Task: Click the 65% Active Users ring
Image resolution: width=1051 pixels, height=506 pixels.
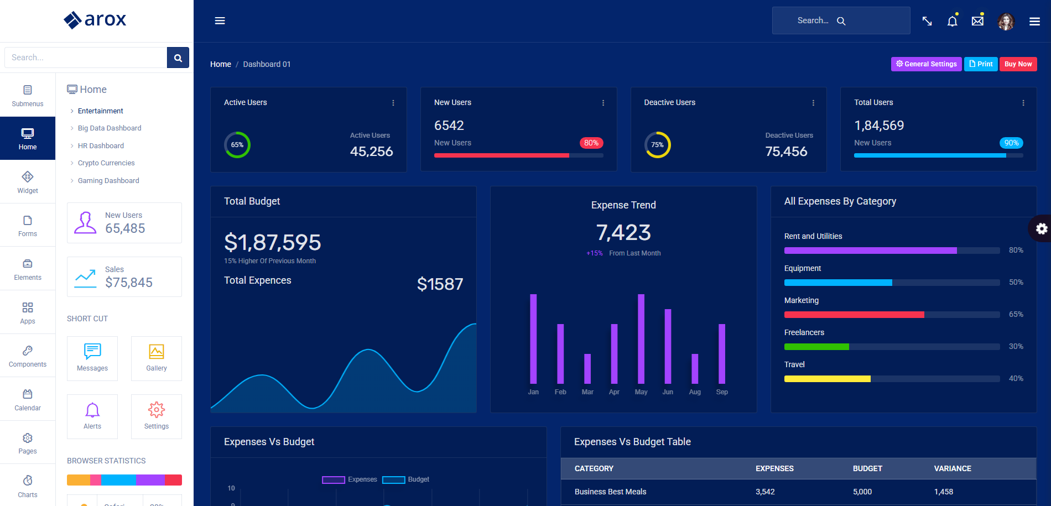Action: 237,145
